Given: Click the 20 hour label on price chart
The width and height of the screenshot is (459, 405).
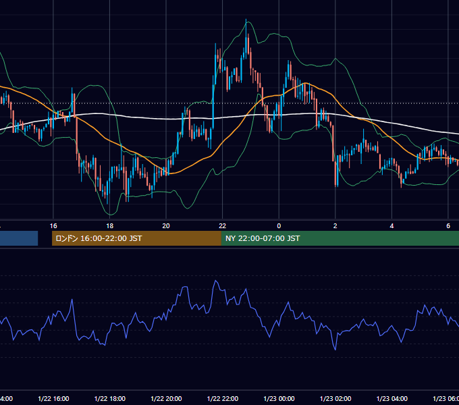Looking at the screenshot, I should coord(166,226).
